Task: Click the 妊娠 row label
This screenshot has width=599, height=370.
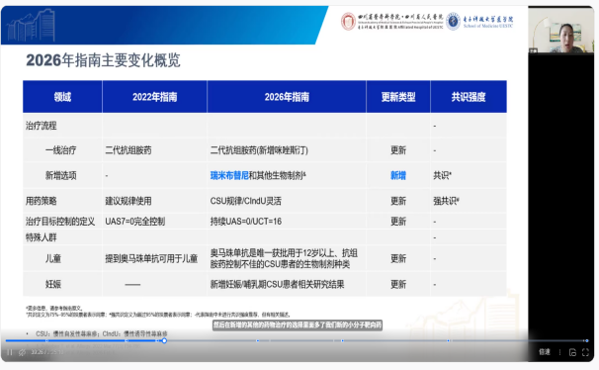Action: (53, 284)
